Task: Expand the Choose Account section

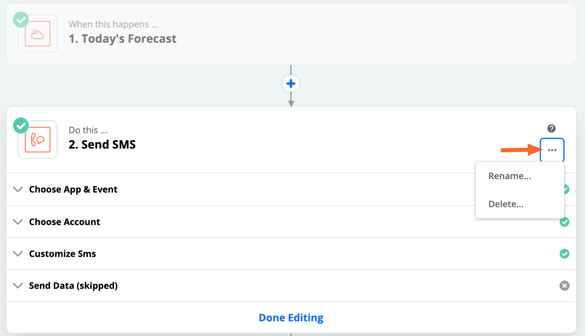Action: [x=18, y=222]
